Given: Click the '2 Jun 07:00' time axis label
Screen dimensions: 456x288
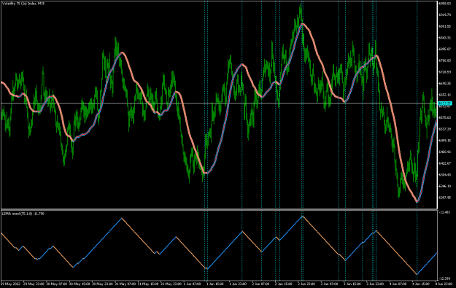Looking at the screenshot, I should click(260, 284).
